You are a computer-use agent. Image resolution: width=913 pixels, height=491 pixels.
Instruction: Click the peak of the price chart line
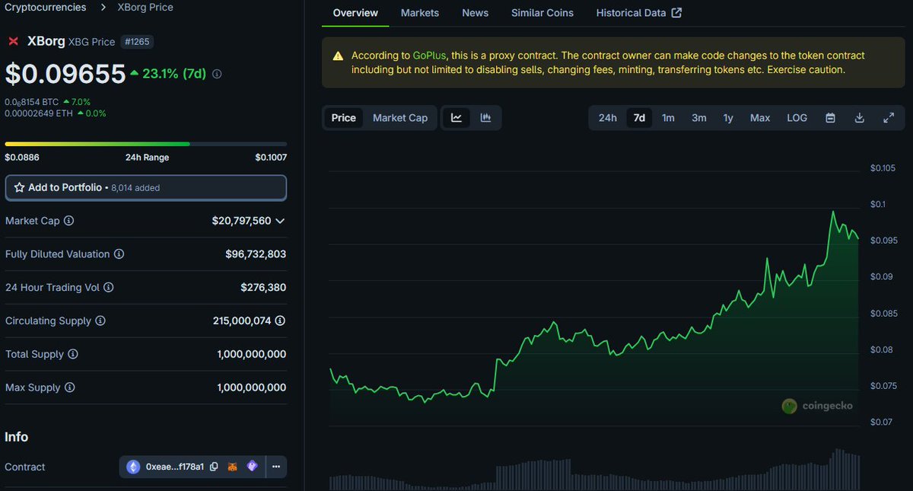[x=833, y=212]
